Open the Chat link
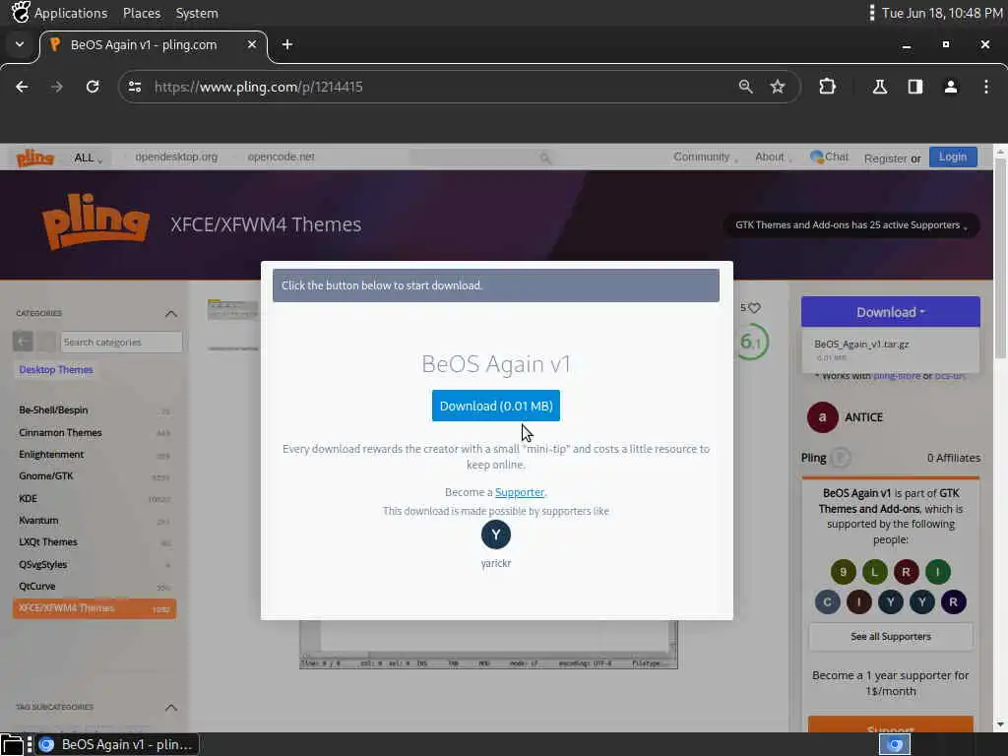This screenshot has height=756, width=1008. [x=829, y=157]
